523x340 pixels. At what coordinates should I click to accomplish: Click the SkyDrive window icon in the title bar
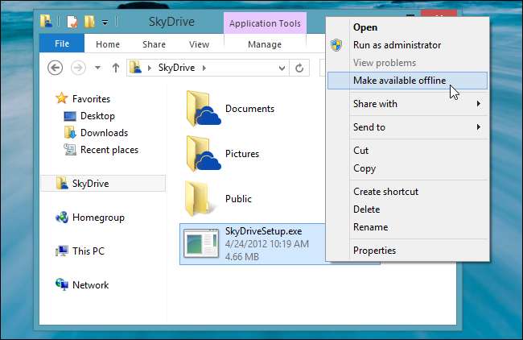click(46, 22)
